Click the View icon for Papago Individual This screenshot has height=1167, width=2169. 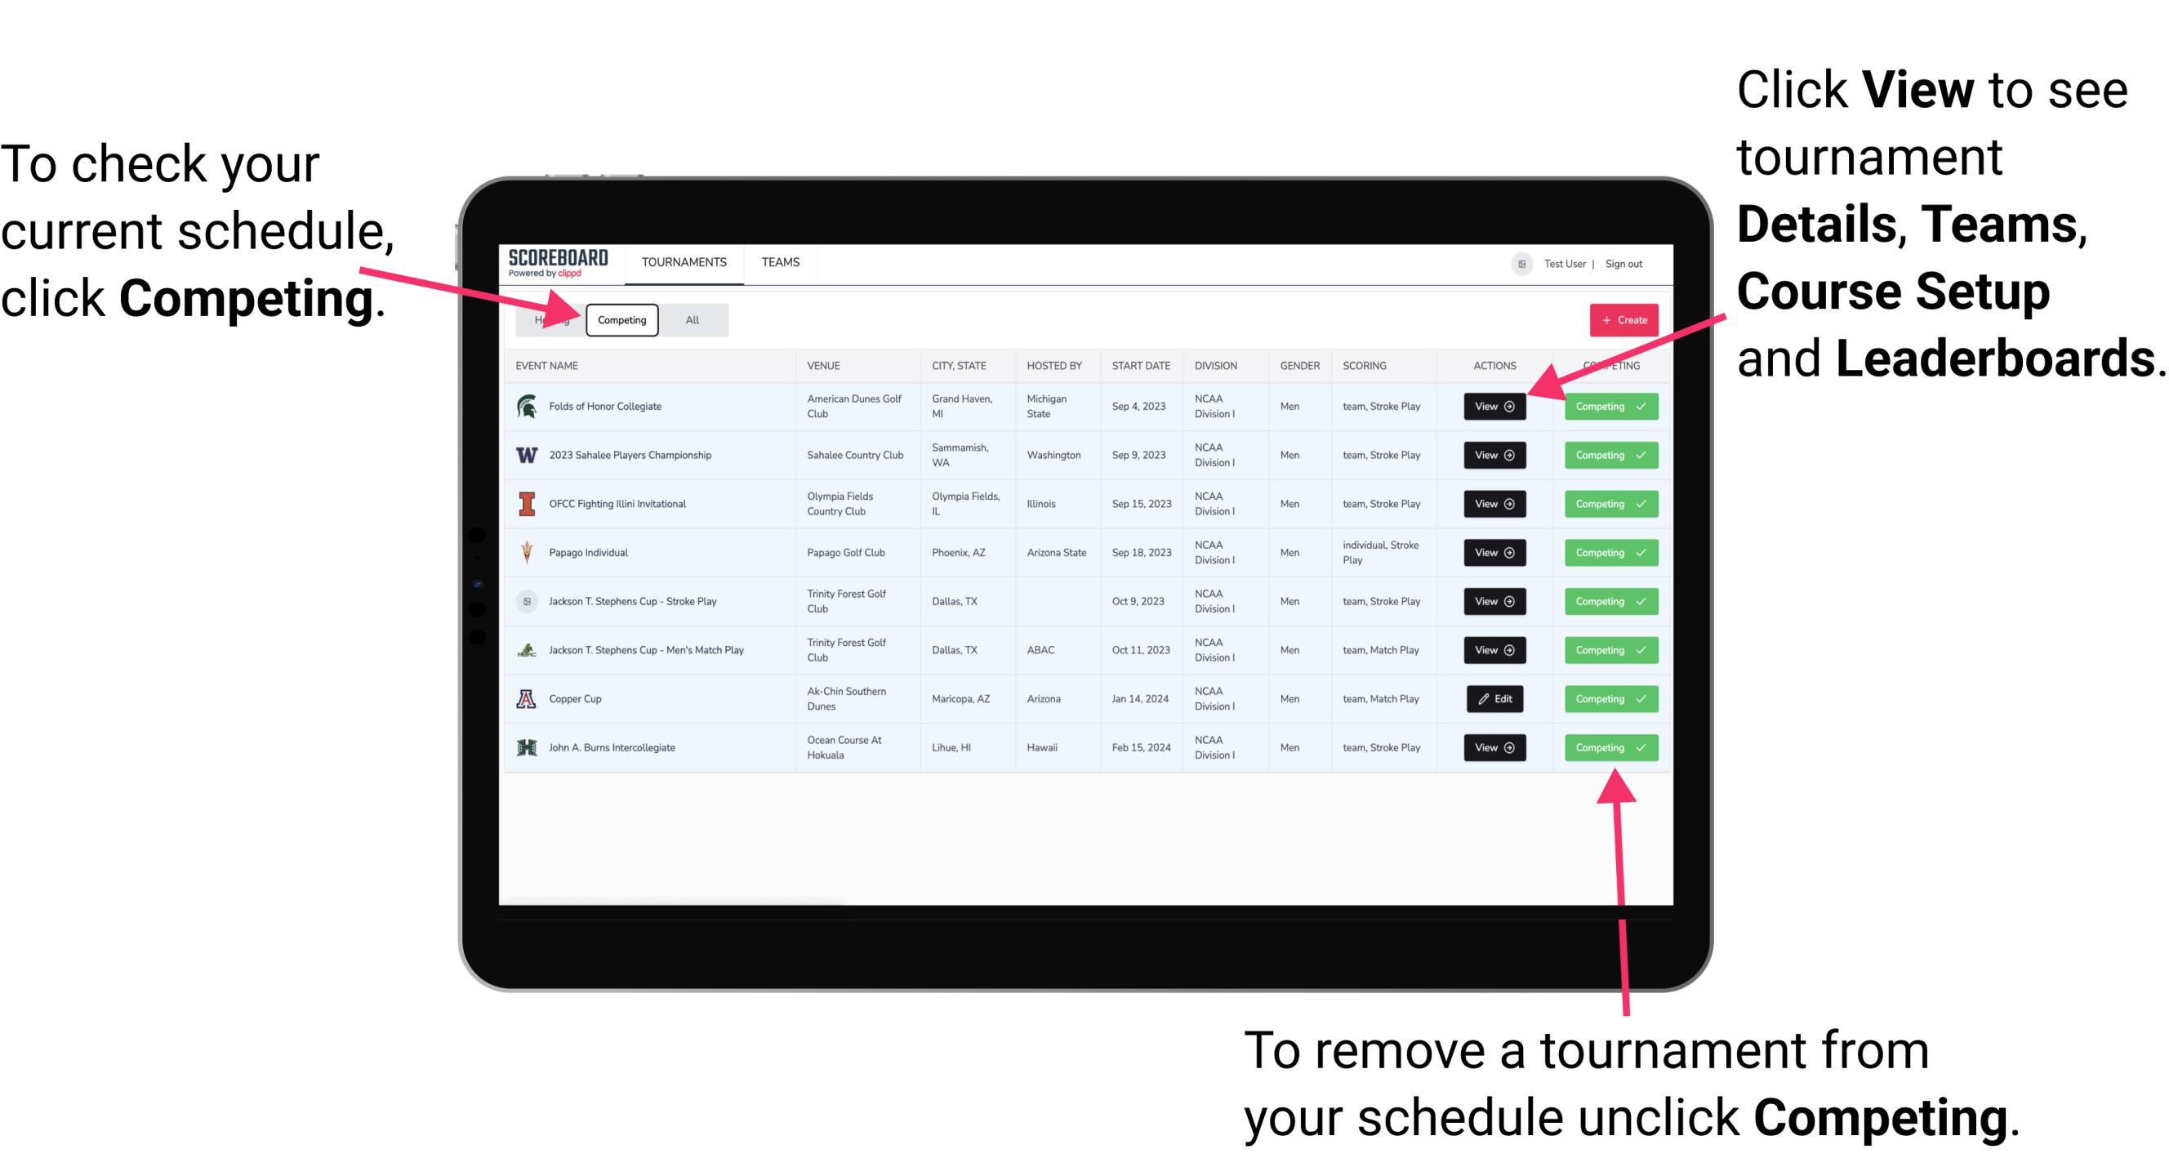pos(1494,552)
